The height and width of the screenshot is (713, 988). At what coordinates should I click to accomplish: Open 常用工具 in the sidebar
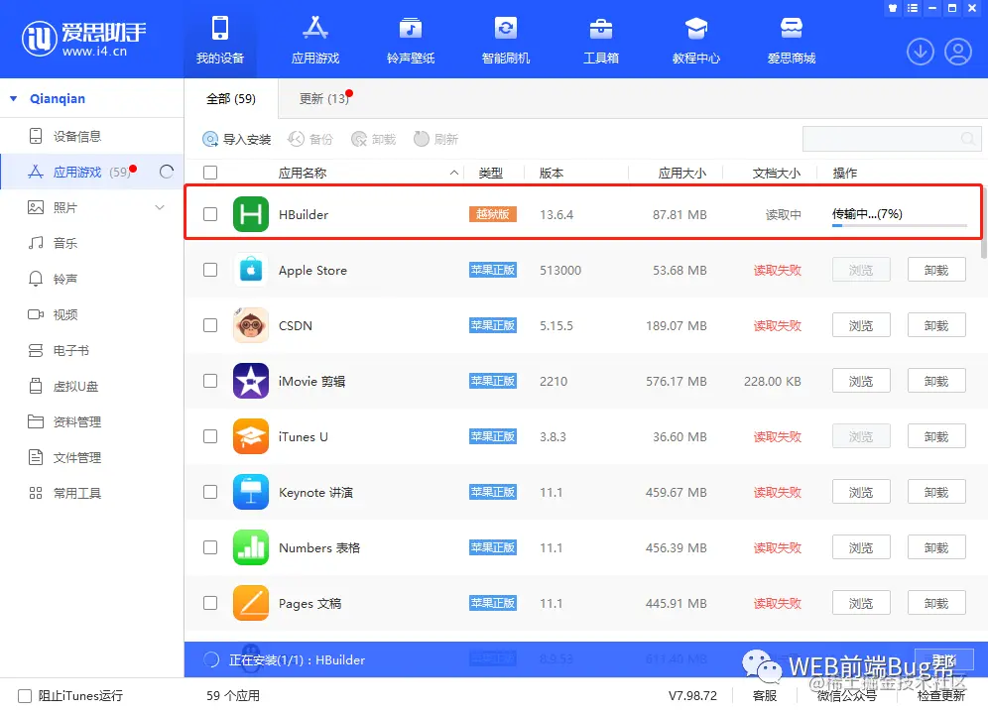pyautogui.click(x=76, y=493)
